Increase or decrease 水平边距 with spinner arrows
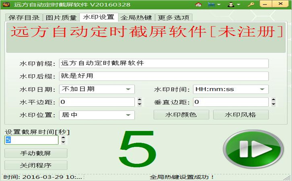292x181 pixels. (139, 102)
